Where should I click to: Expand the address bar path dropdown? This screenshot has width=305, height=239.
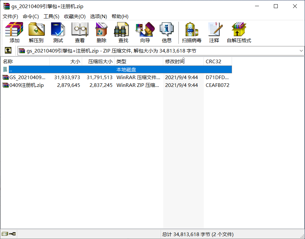[x=301, y=51]
